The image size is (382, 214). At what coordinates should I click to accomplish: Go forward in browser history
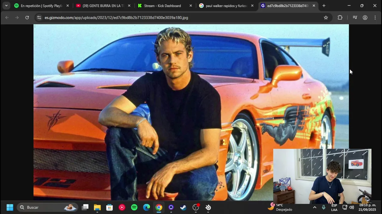(x=17, y=18)
